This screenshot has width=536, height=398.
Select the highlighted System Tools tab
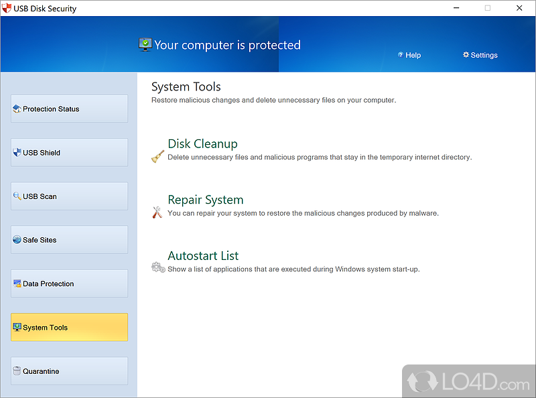click(69, 328)
